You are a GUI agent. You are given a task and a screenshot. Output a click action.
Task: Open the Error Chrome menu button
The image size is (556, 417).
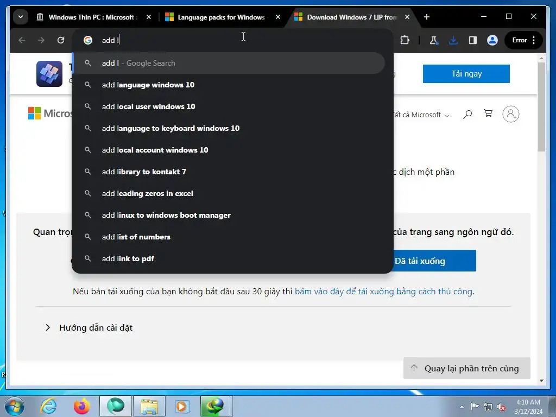523,40
